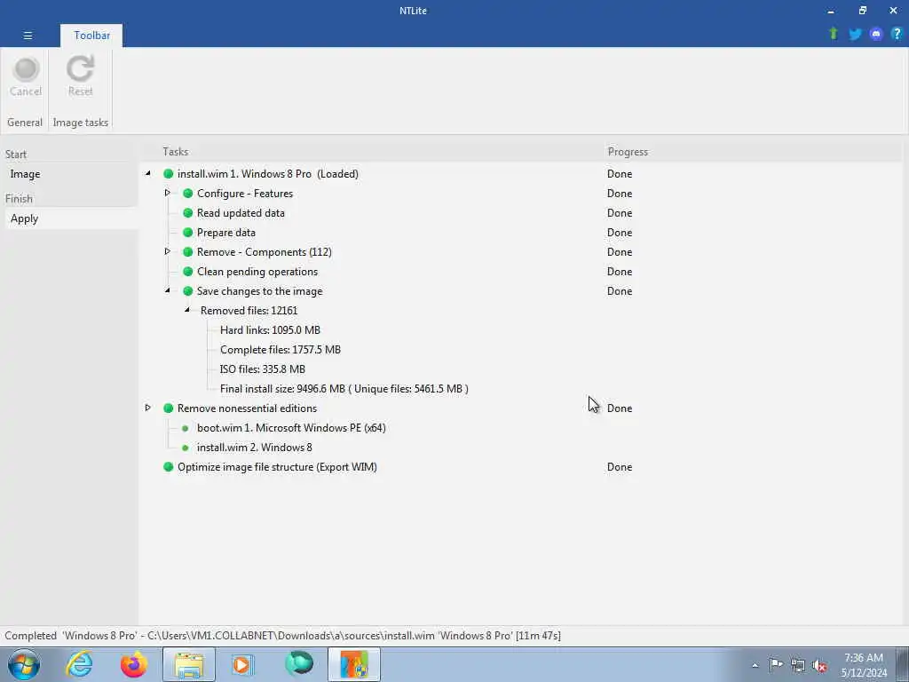Viewport: 909px width, 682px height.
Task: Click the Completed status bar message
Action: (282, 636)
